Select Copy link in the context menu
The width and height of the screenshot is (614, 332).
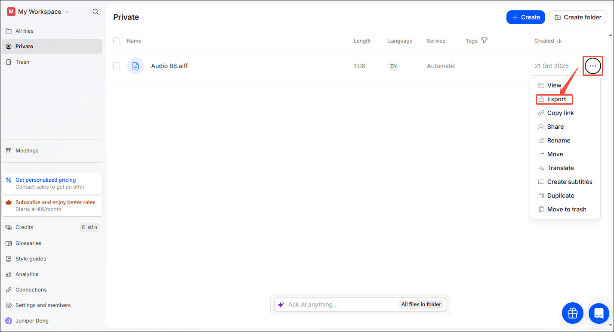(565, 113)
